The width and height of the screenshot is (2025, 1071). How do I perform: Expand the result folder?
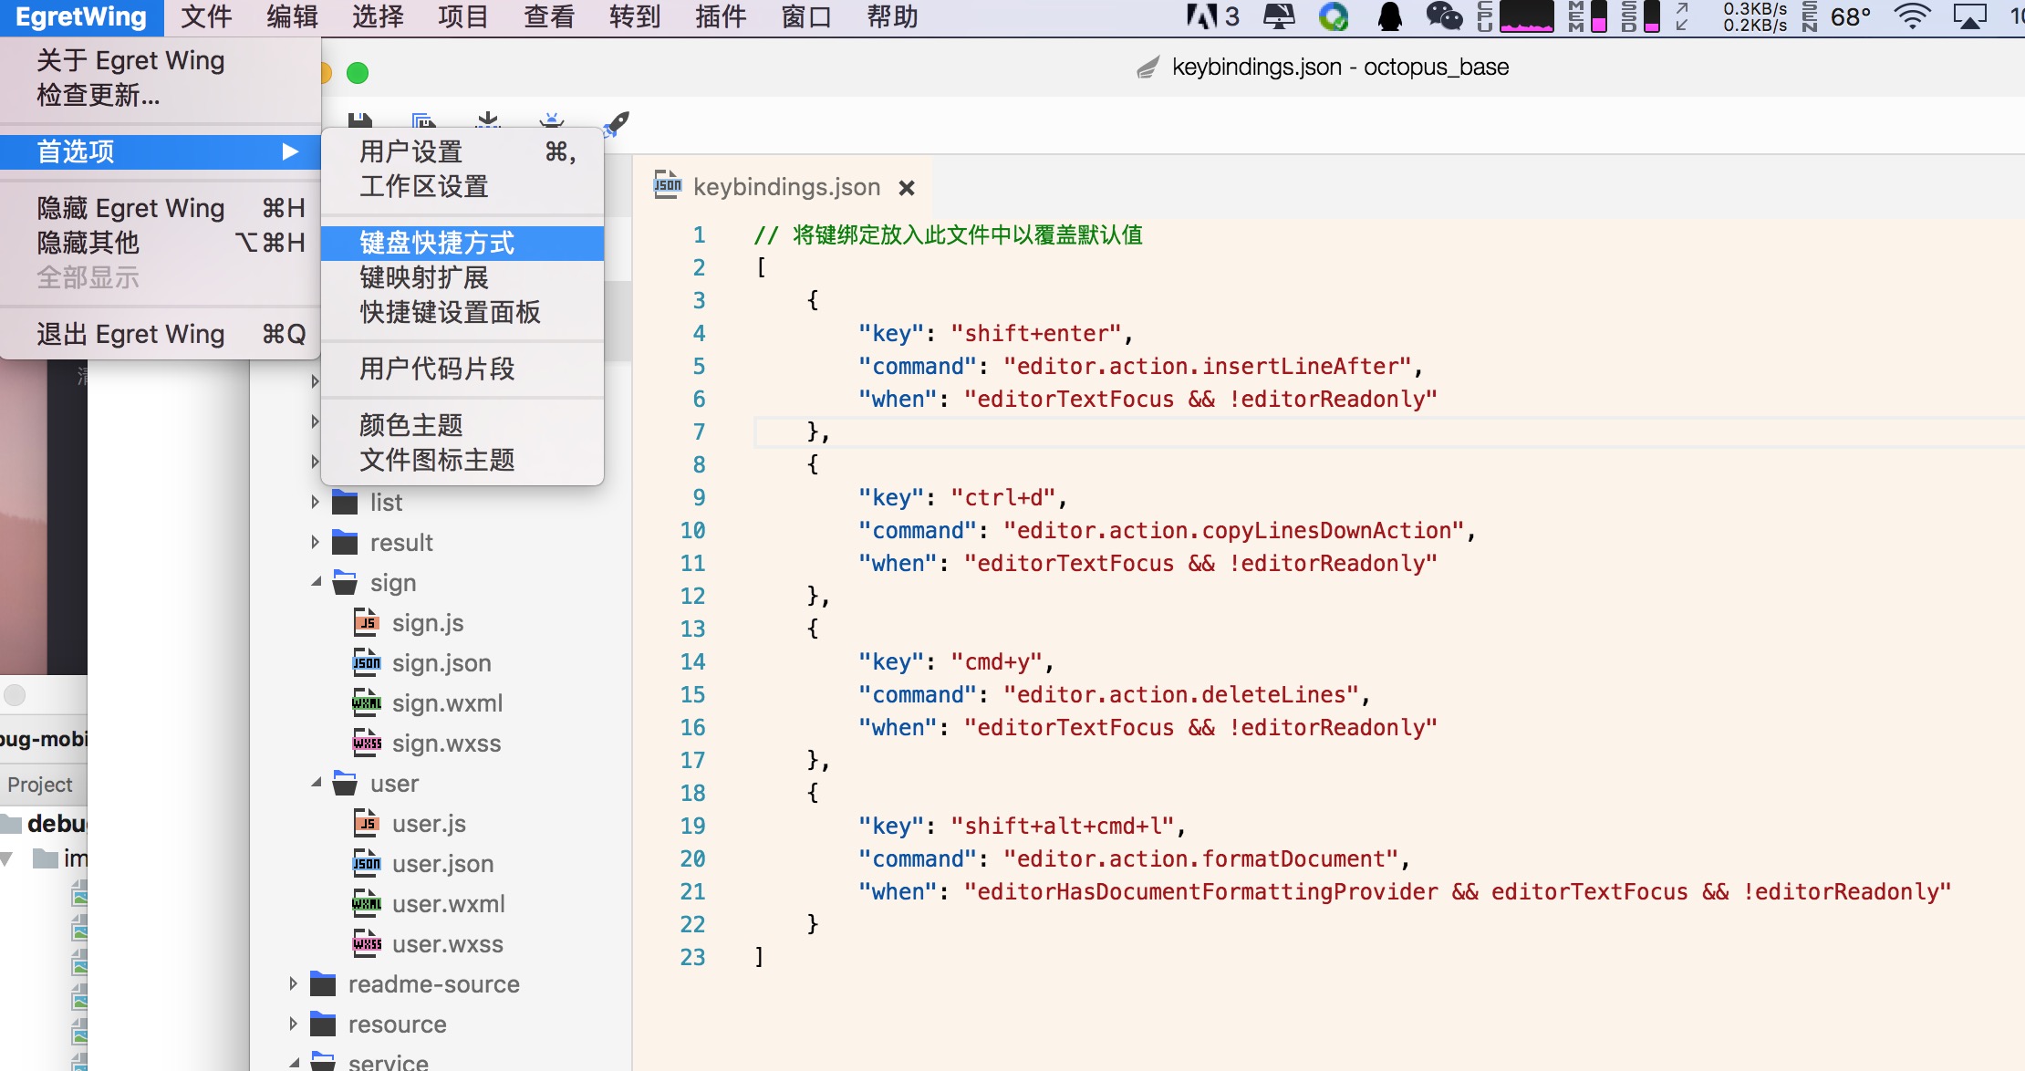[x=315, y=542]
